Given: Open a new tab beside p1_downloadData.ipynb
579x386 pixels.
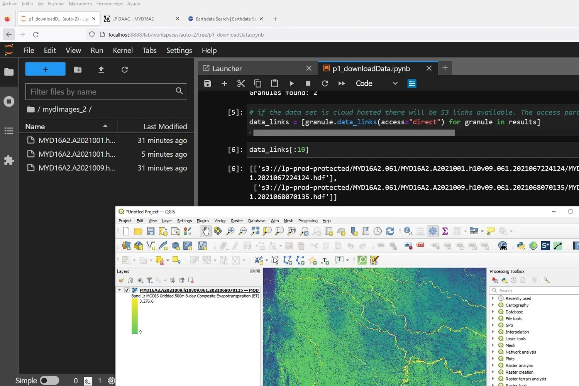Looking at the screenshot, I should pyautogui.click(x=445, y=68).
